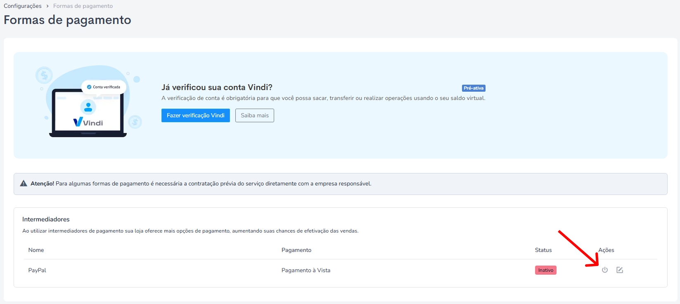Click the Pré-ativa status badge
The width and height of the screenshot is (680, 304).
click(474, 88)
